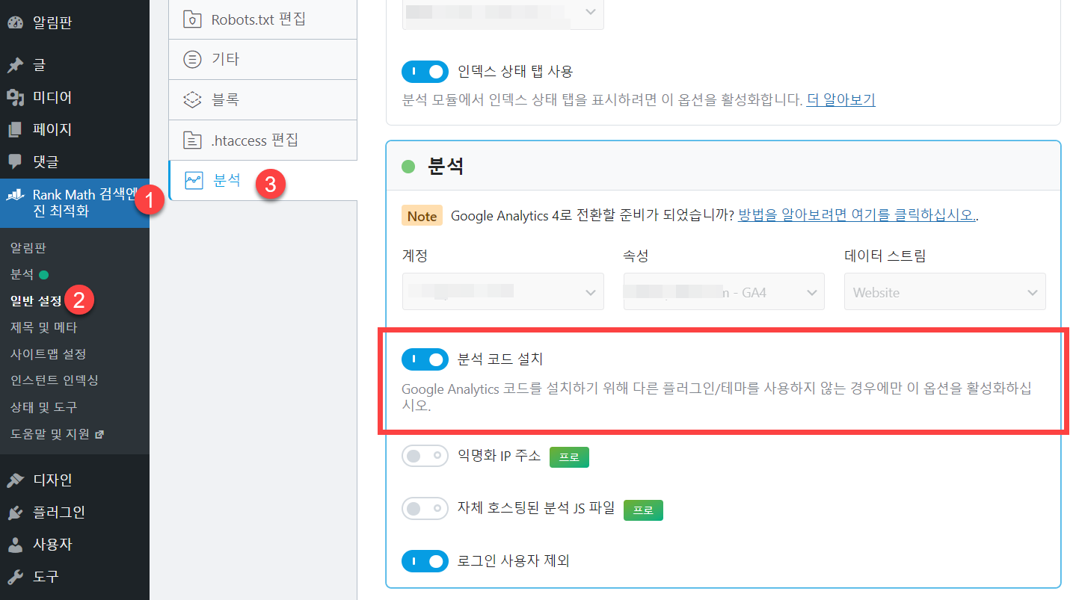Click the 프로 badge beside 익명화 IP 주소
Viewport: 1082px width, 600px height.
569,457
